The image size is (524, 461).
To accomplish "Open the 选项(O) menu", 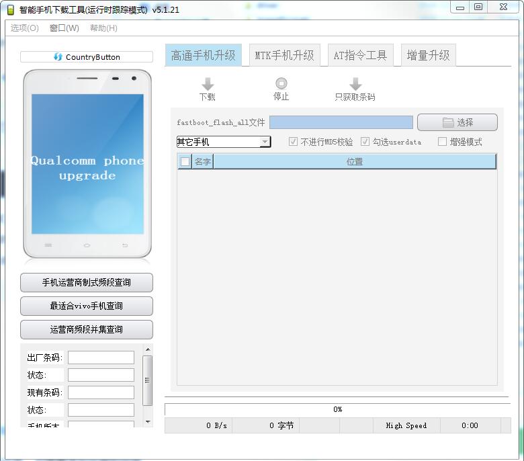I will point(24,28).
